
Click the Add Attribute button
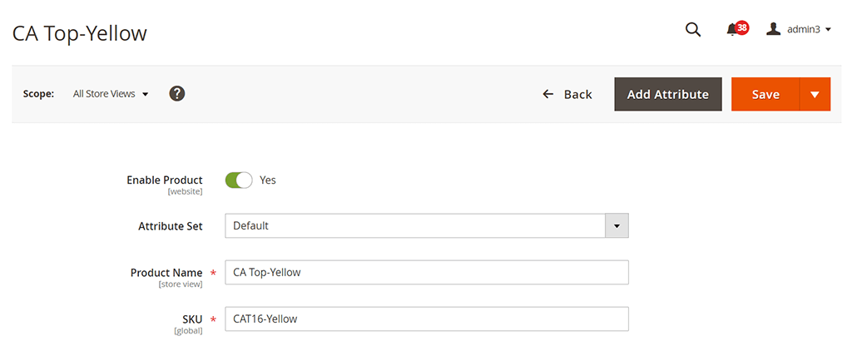pyautogui.click(x=668, y=94)
